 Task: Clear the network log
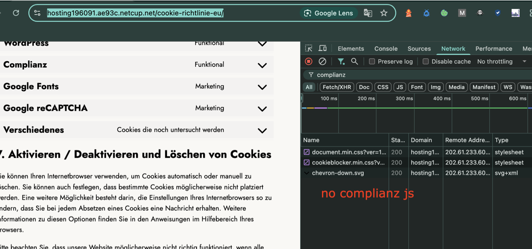coord(322,61)
